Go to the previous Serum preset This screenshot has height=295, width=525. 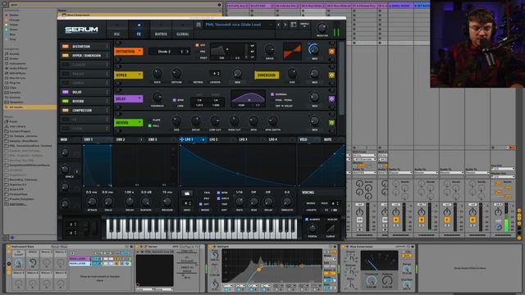click(x=279, y=25)
